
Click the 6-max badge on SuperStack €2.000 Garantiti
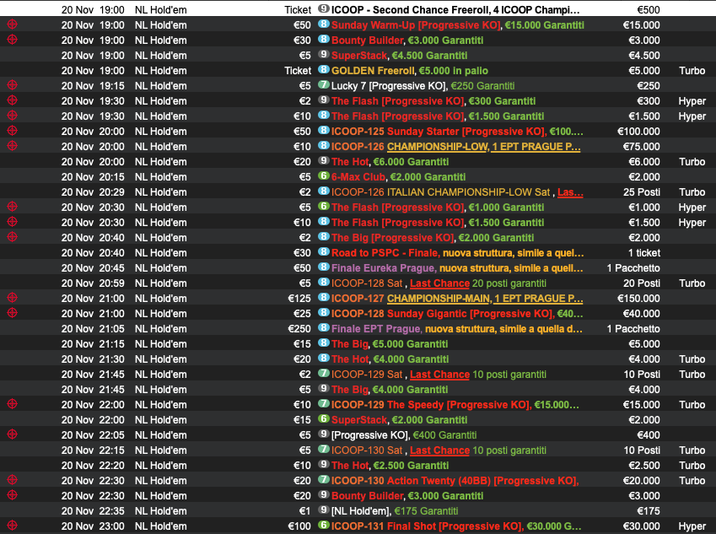point(323,419)
